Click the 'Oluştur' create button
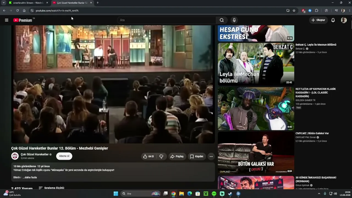The image size is (352, 198). click(x=318, y=20)
